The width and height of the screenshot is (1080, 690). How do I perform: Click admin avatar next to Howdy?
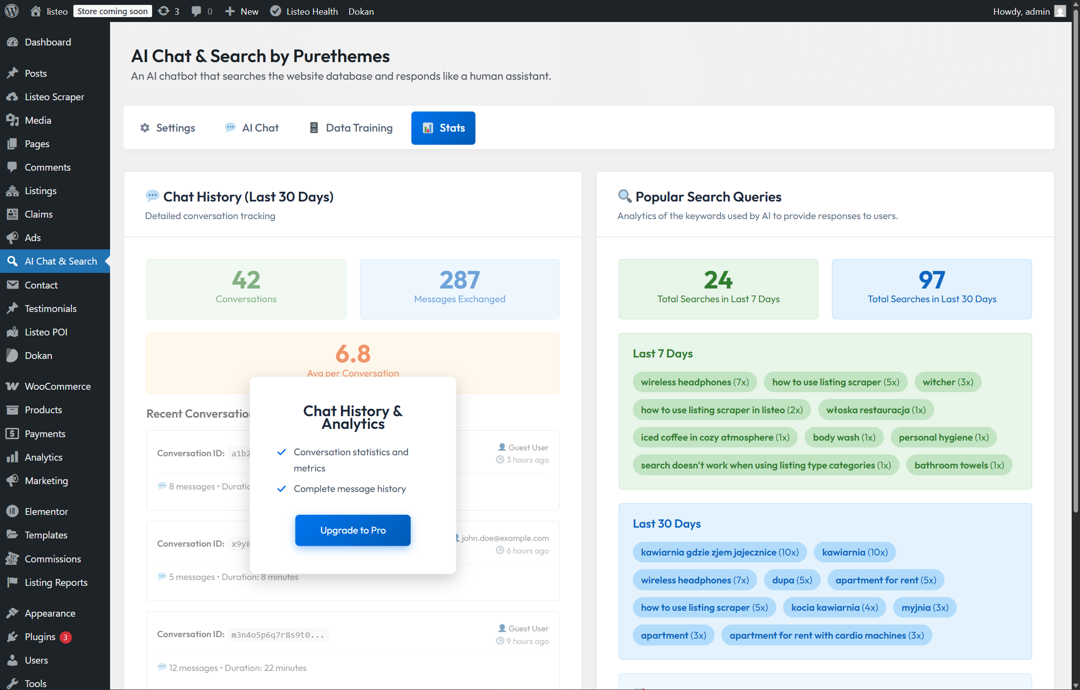(1060, 11)
